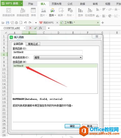Open the 公式 ribbon tab
121x138 pixels.
(x=70, y=4)
